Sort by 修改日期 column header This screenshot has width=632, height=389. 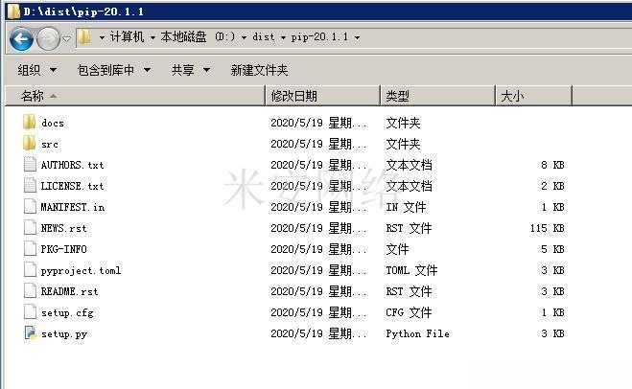(x=323, y=96)
